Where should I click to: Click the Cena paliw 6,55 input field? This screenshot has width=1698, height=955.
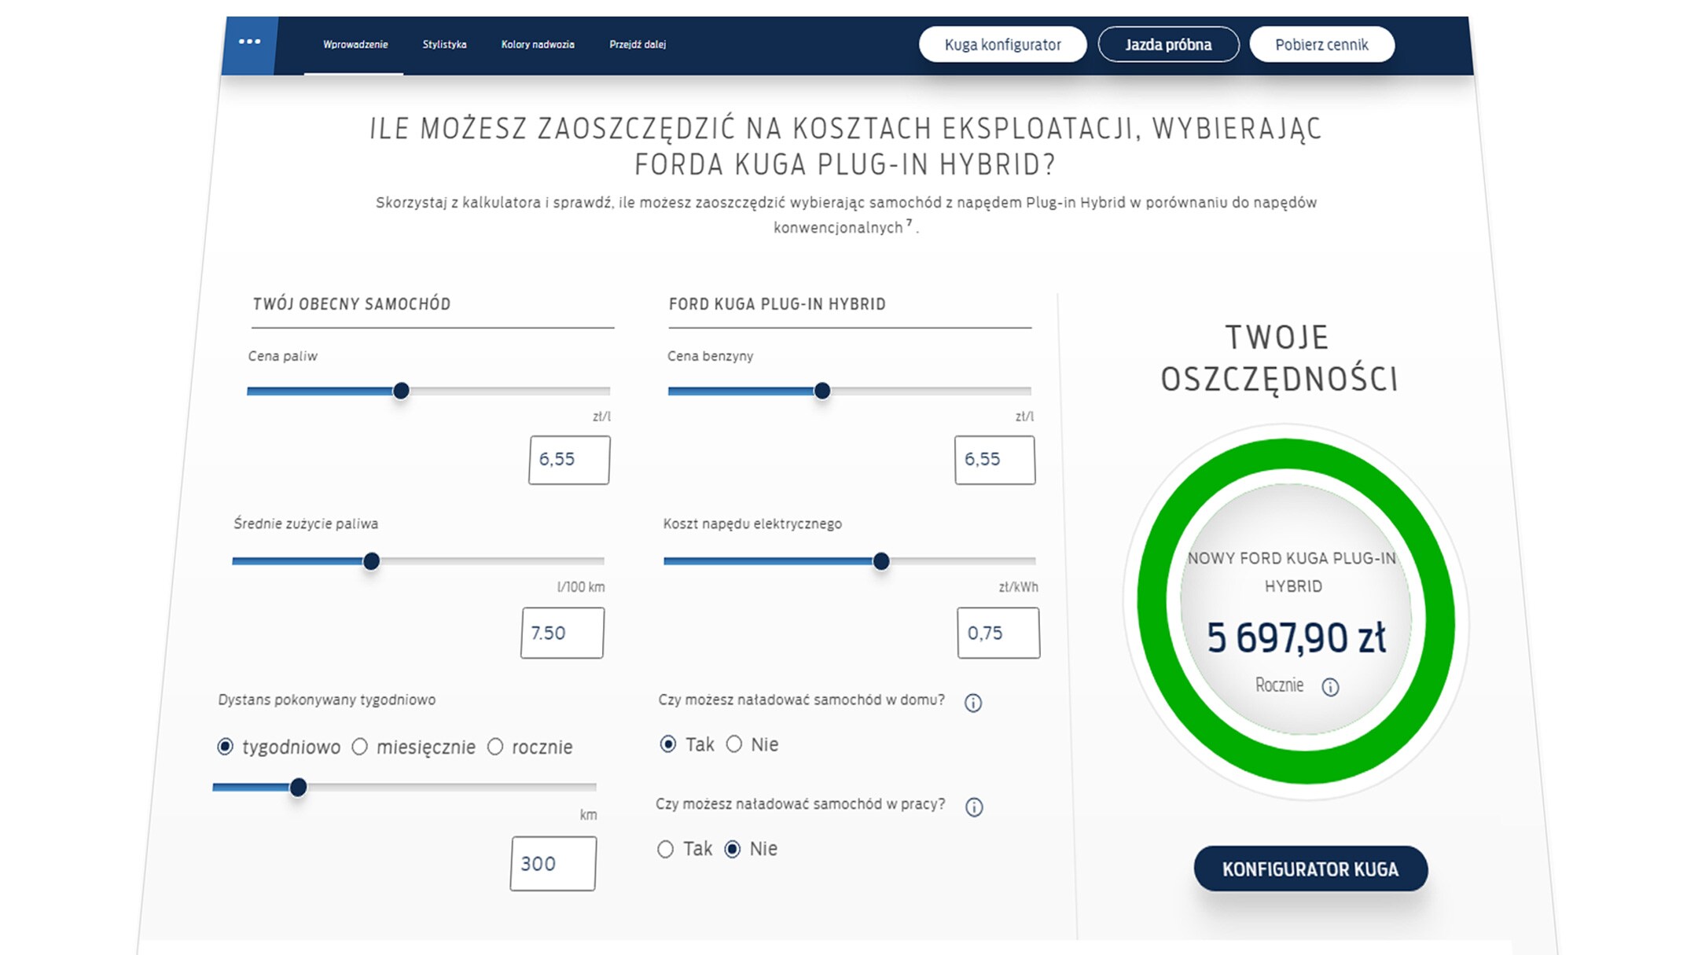tap(569, 460)
